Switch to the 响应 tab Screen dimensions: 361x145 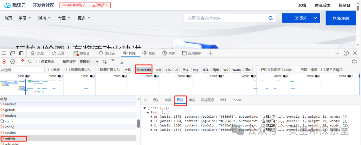pyautogui.click(x=192, y=100)
